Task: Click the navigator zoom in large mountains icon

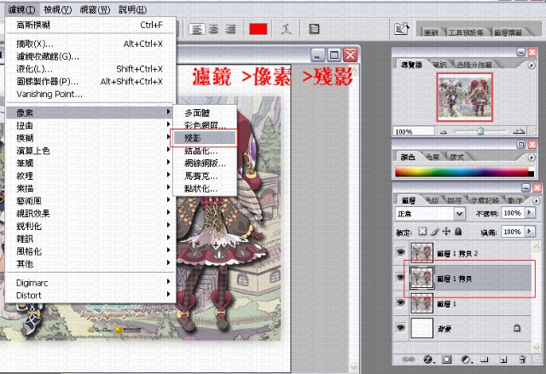Action: click(519, 131)
